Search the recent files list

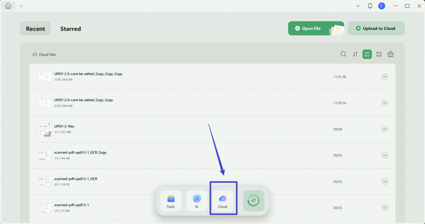pos(343,54)
